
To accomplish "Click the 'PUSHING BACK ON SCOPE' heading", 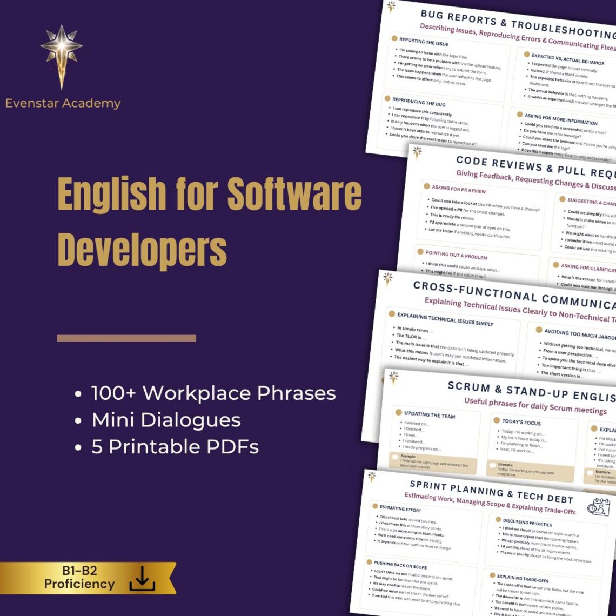I will point(400,565).
